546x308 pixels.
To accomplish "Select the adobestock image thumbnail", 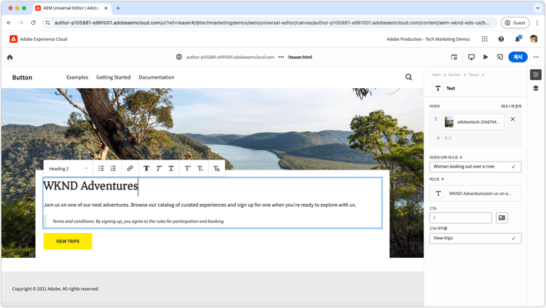I will [449, 122].
